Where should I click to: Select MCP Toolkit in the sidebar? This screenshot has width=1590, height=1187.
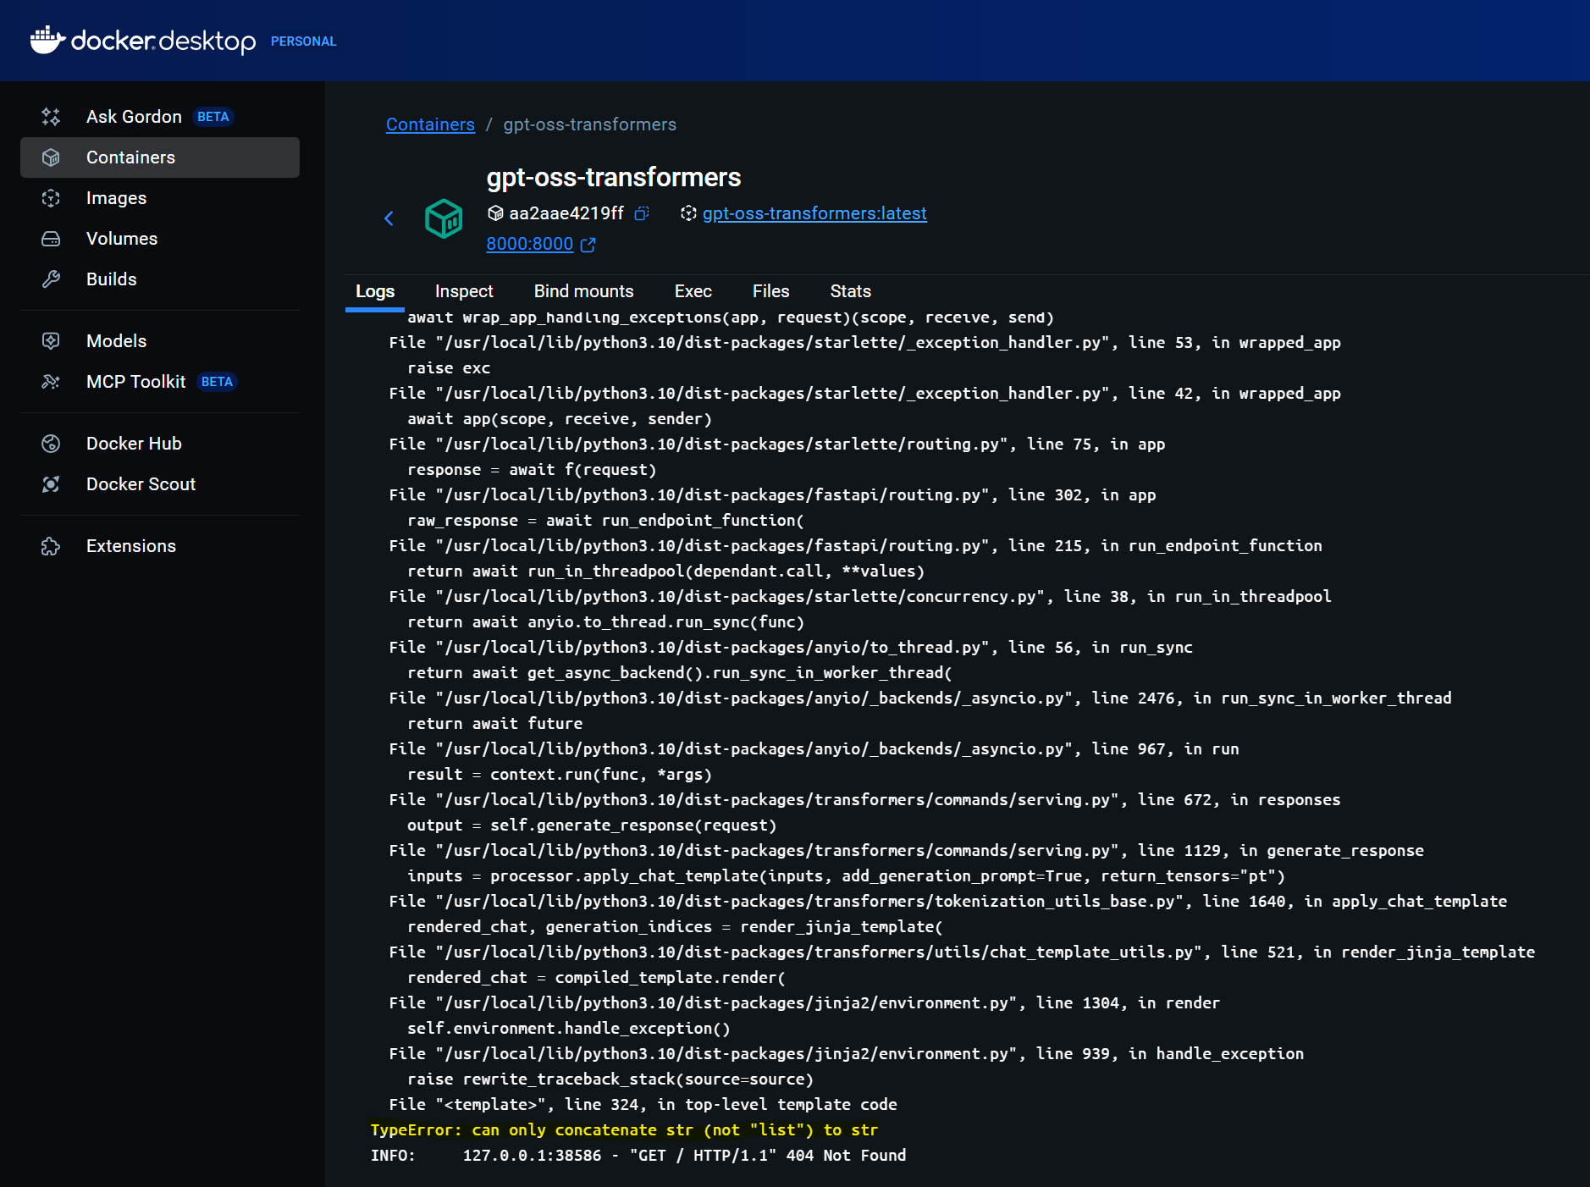click(x=160, y=382)
